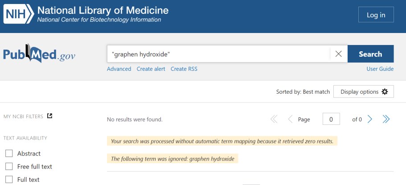Go to next page chevron icon
Viewport: 406px width, 185px height.
(x=370, y=119)
